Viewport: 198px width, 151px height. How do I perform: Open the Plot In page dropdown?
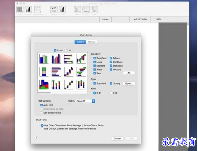tap(85, 101)
